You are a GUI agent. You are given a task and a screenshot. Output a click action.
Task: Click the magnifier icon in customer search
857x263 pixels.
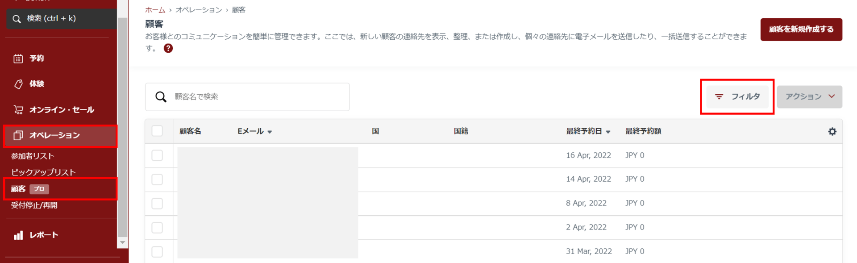(161, 97)
